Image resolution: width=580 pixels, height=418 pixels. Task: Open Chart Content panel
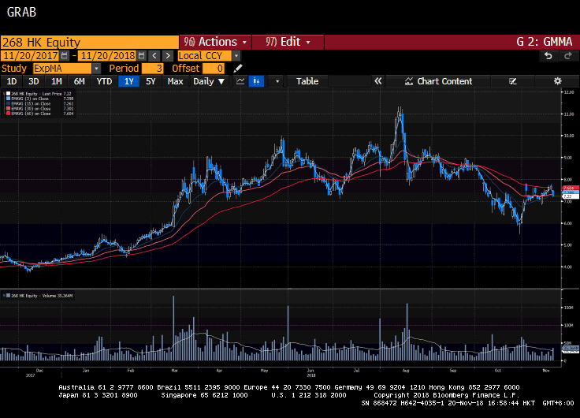point(439,81)
